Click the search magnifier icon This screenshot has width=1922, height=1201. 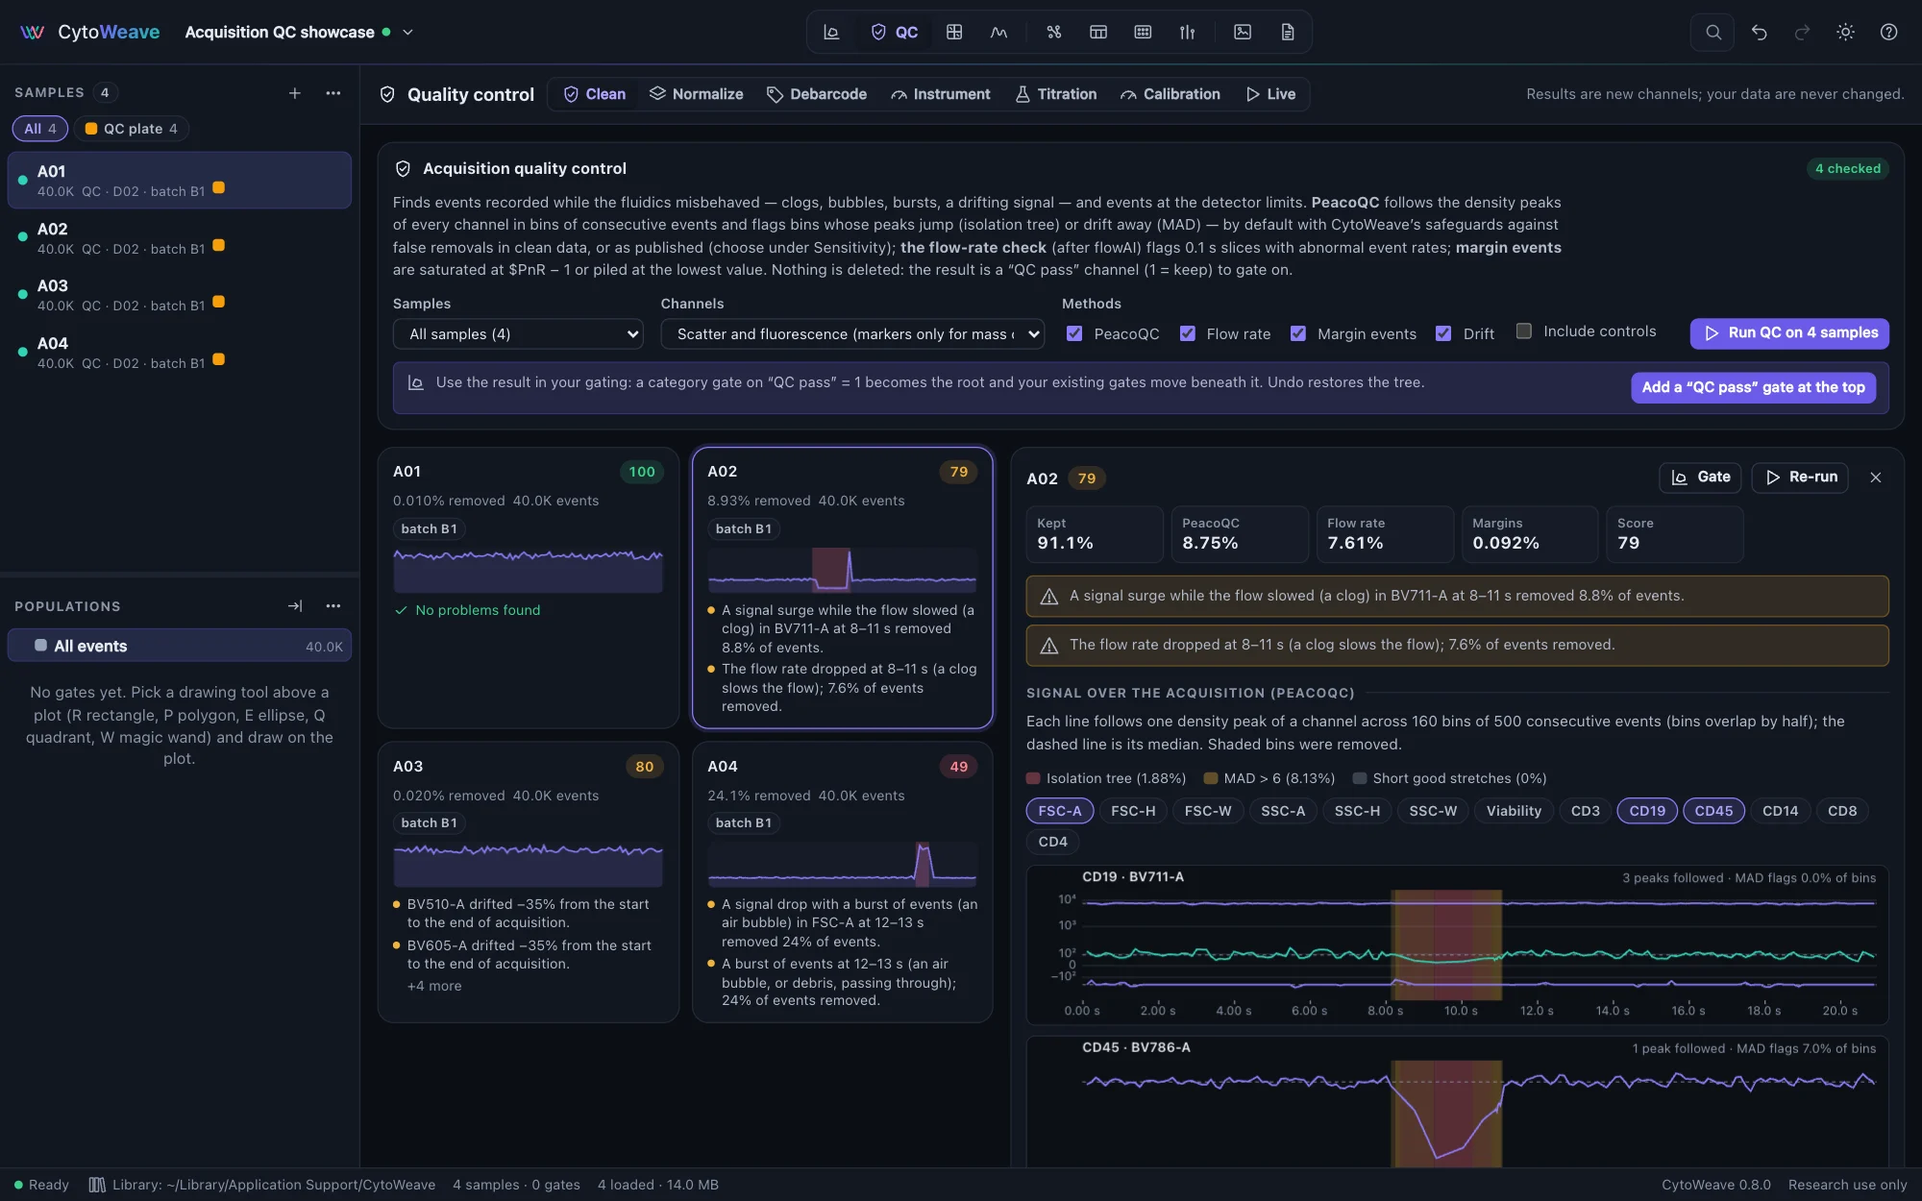[1713, 32]
